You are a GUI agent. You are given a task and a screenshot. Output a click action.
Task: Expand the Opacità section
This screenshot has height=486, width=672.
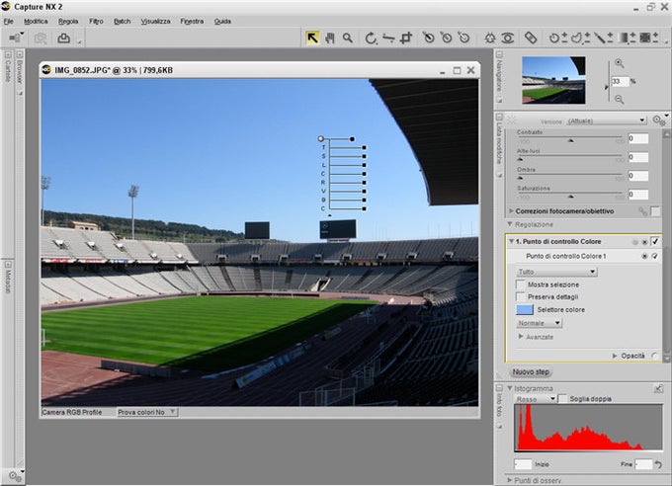(x=615, y=357)
